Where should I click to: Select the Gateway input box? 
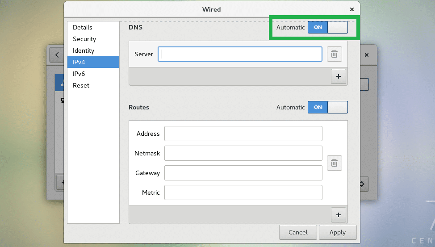point(243,173)
